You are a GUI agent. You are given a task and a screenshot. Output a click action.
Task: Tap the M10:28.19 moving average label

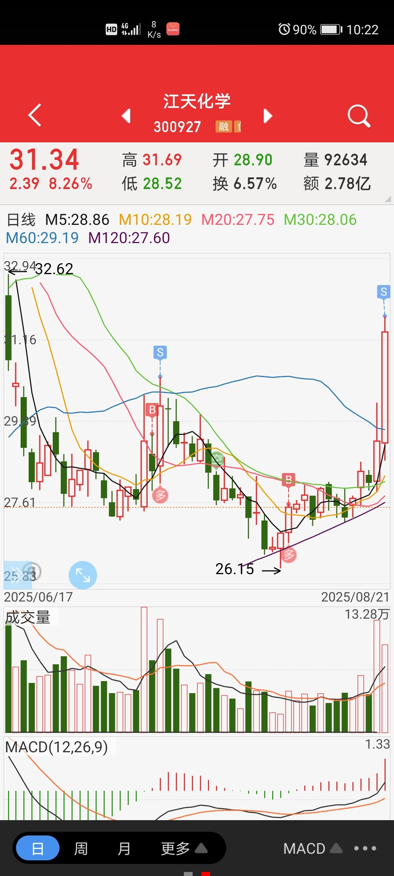[155, 220]
